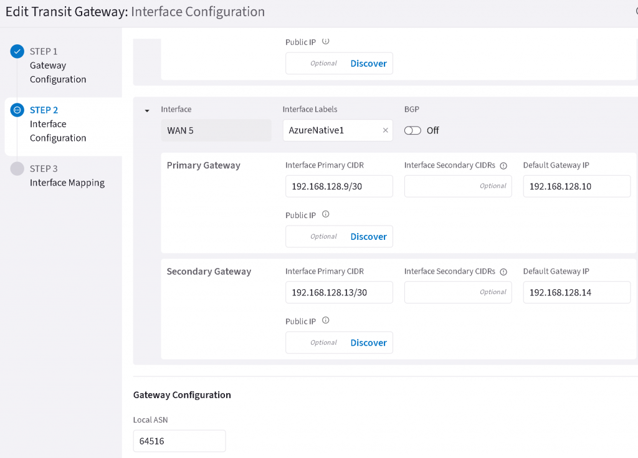Go to Step 3 Interface Mapping
638x458 pixels.
(x=67, y=176)
